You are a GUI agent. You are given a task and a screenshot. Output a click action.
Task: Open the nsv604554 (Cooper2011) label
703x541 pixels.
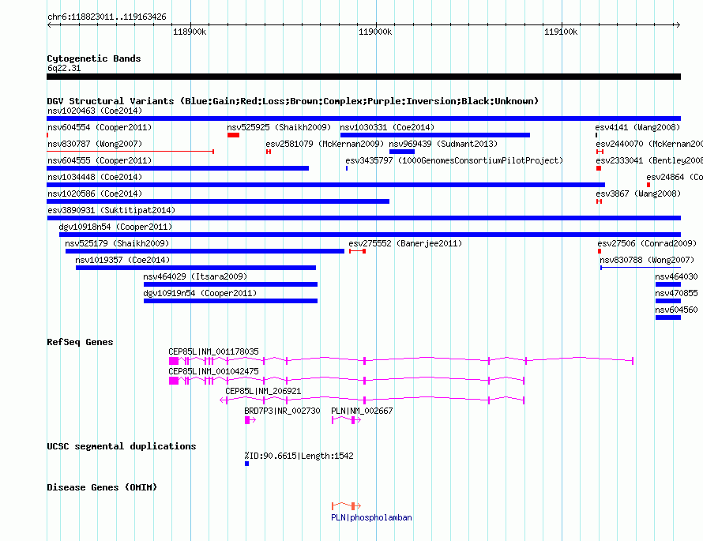tap(100, 127)
